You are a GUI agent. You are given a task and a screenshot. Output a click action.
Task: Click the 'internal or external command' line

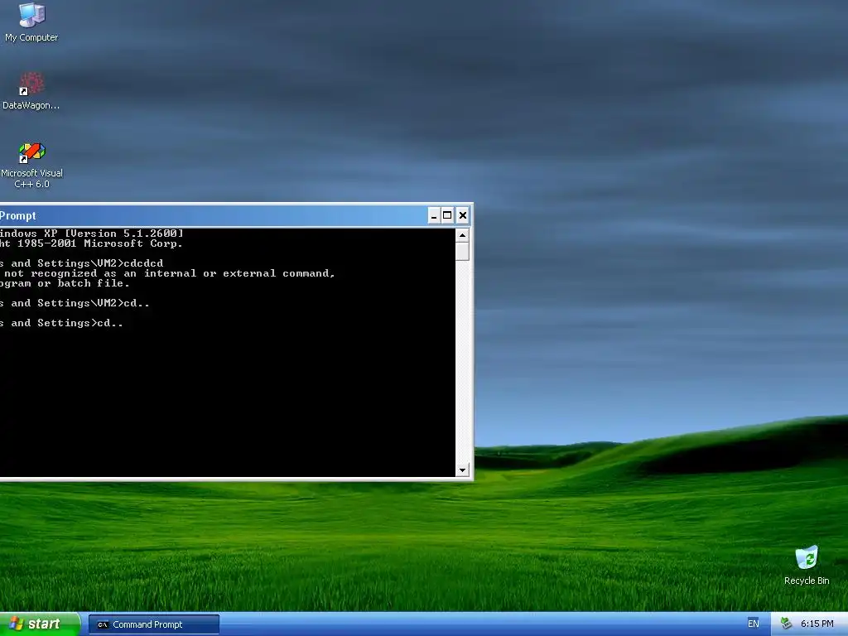coord(167,273)
